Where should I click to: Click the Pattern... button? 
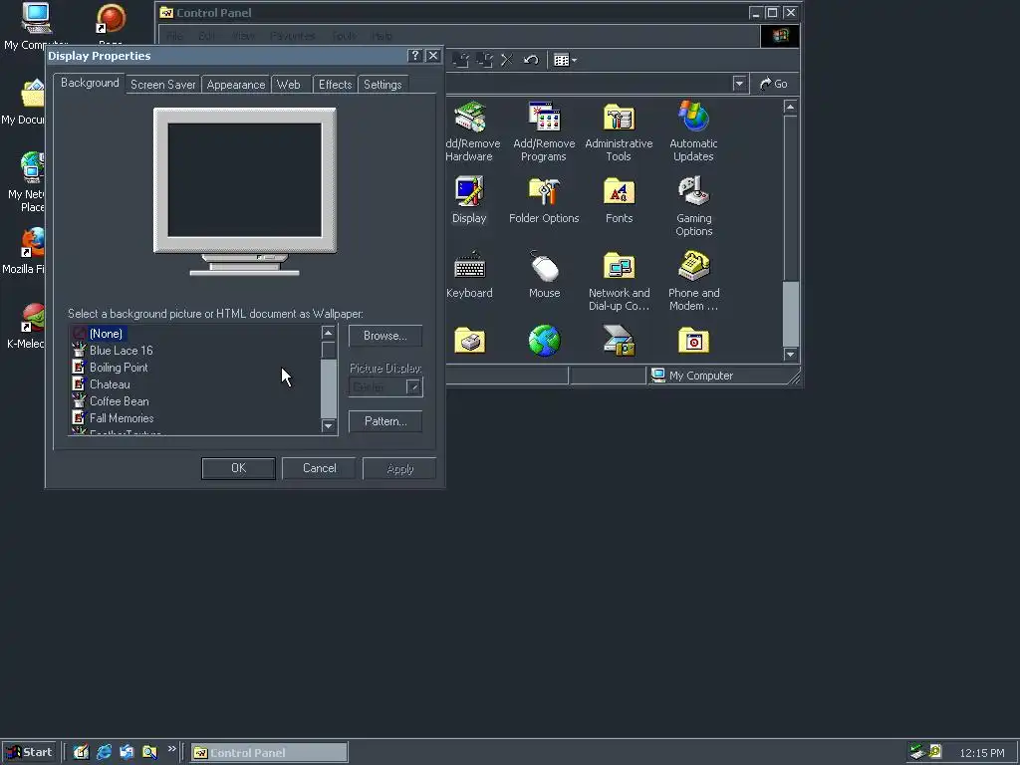[385, 421]
